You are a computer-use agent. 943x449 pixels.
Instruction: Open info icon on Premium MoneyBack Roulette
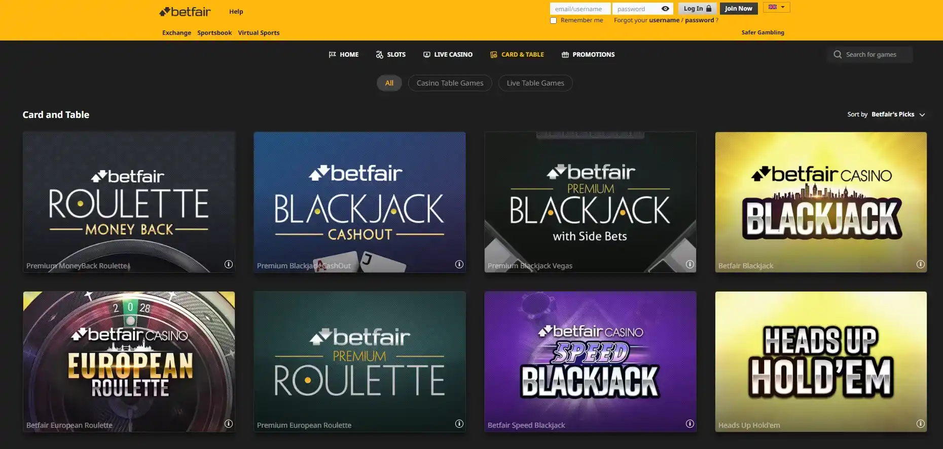coord(229,264)
